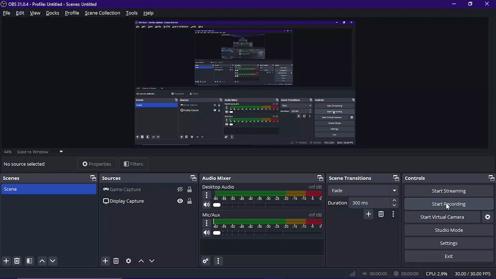The image size is (496, 279).
Task: Select the Scene item in the Scenes list
Action: coord(49,189)
